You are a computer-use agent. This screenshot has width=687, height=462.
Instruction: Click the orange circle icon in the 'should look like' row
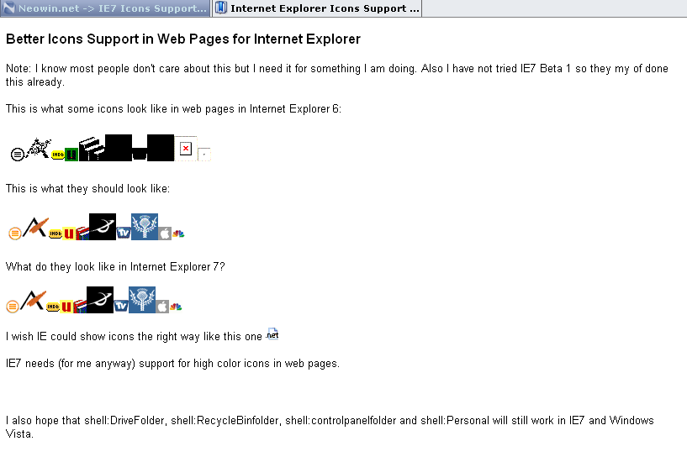15,234
